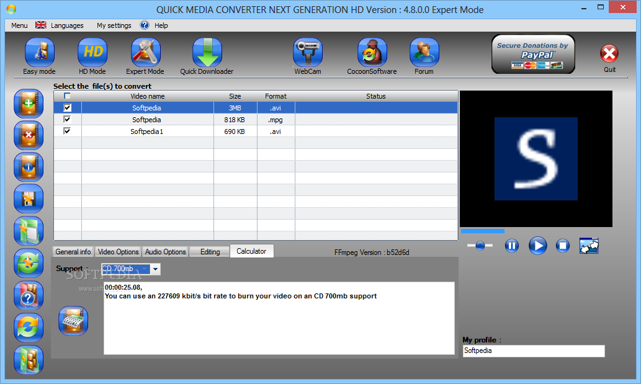Click the floppy disk with star icon
The image size is (641, 384).
pyautogui.click(x=29, y=199)
